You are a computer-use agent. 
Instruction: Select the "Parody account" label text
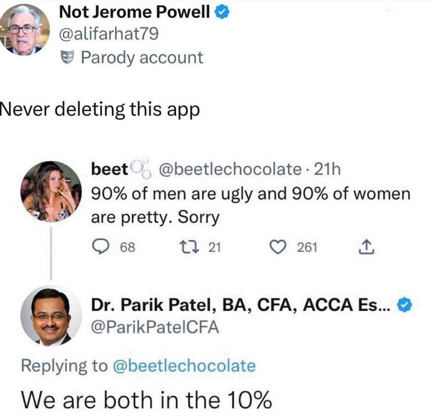(x=142, y=58)
